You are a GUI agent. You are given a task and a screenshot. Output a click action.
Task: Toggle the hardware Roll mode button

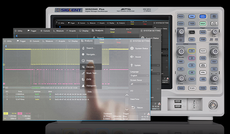click(214, 69)
